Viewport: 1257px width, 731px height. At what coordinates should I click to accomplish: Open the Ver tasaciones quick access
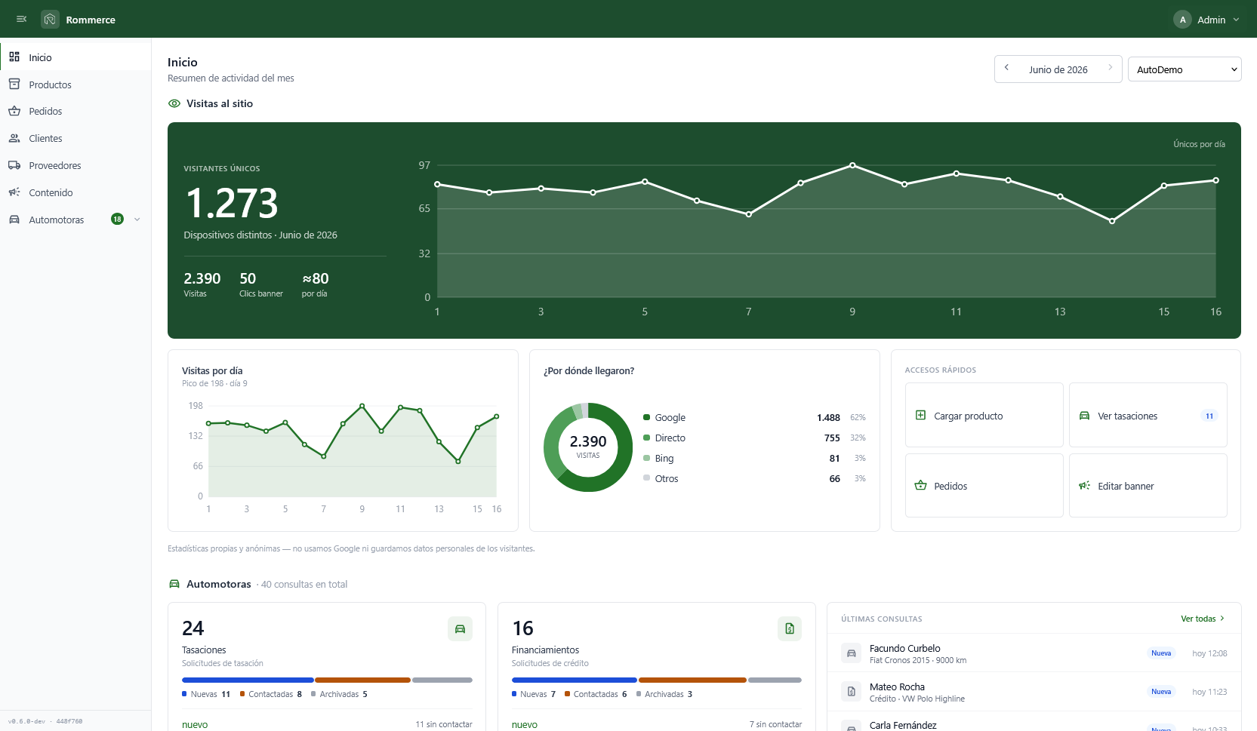coord(1148,415)
